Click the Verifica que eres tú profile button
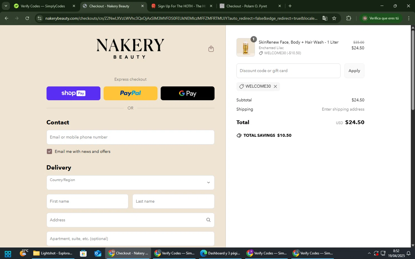Screen dimensions: 415x259 pyautogui.click(x=381, y=18)
